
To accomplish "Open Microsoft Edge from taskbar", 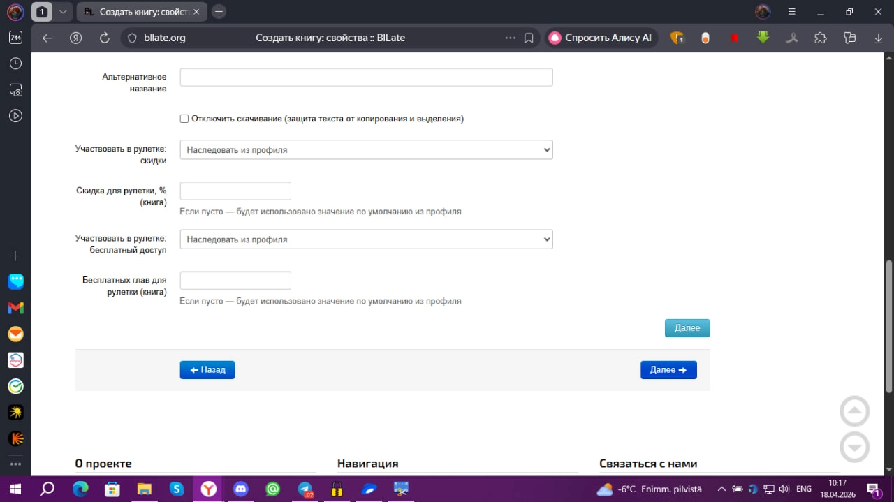I will click(80, 489).
